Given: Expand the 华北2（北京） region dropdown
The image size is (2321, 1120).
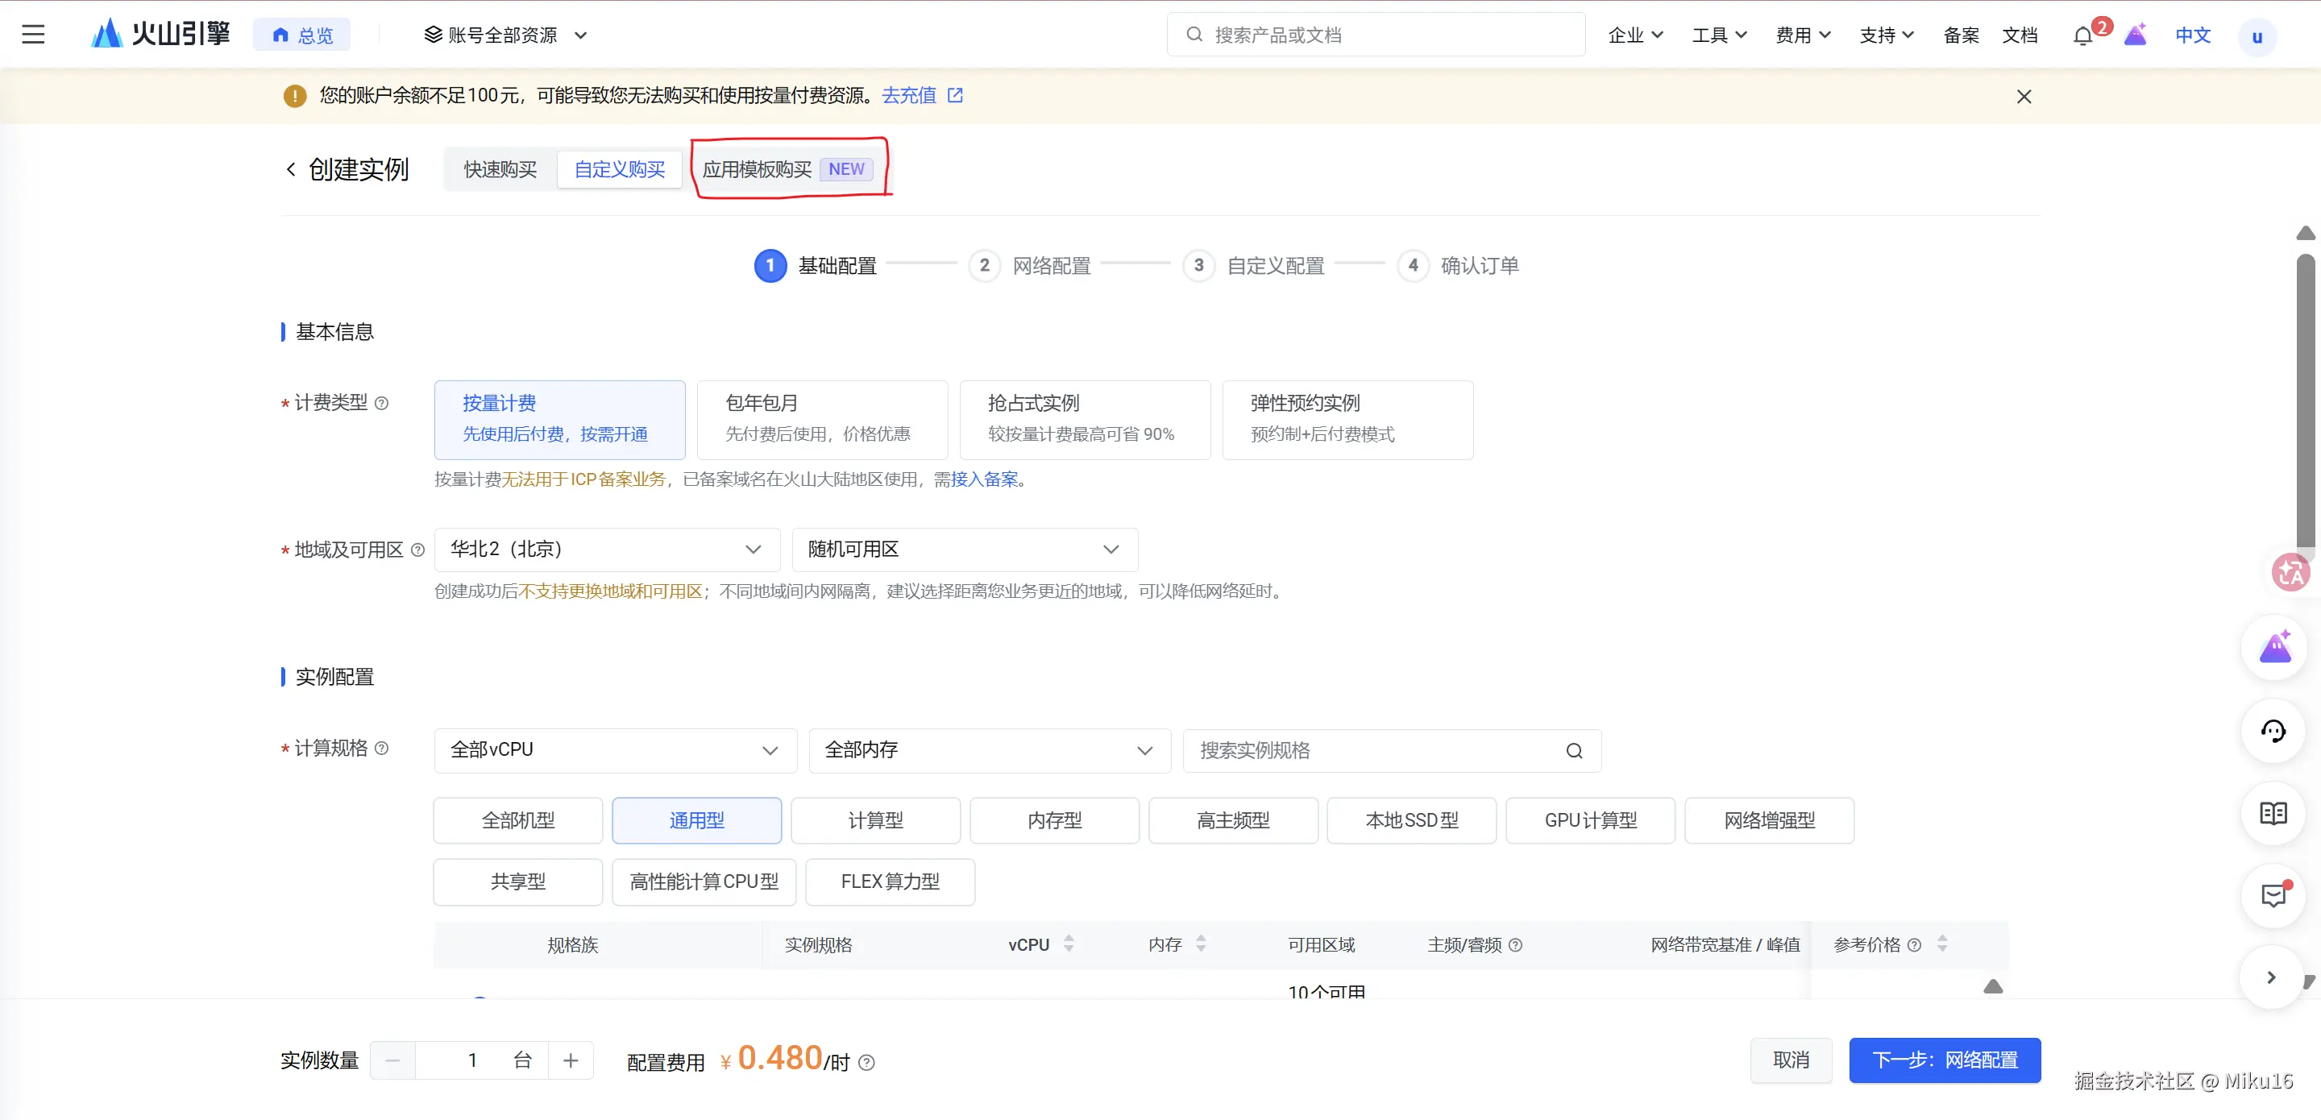Looking at the screenshot, I should click(606, 550).
